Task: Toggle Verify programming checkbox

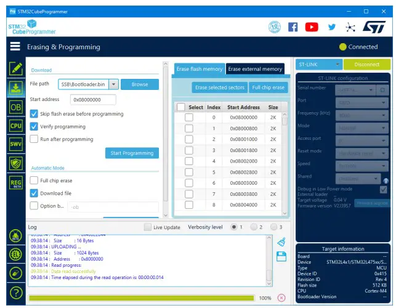Action: pyautogui.click(x=34, y=126)
